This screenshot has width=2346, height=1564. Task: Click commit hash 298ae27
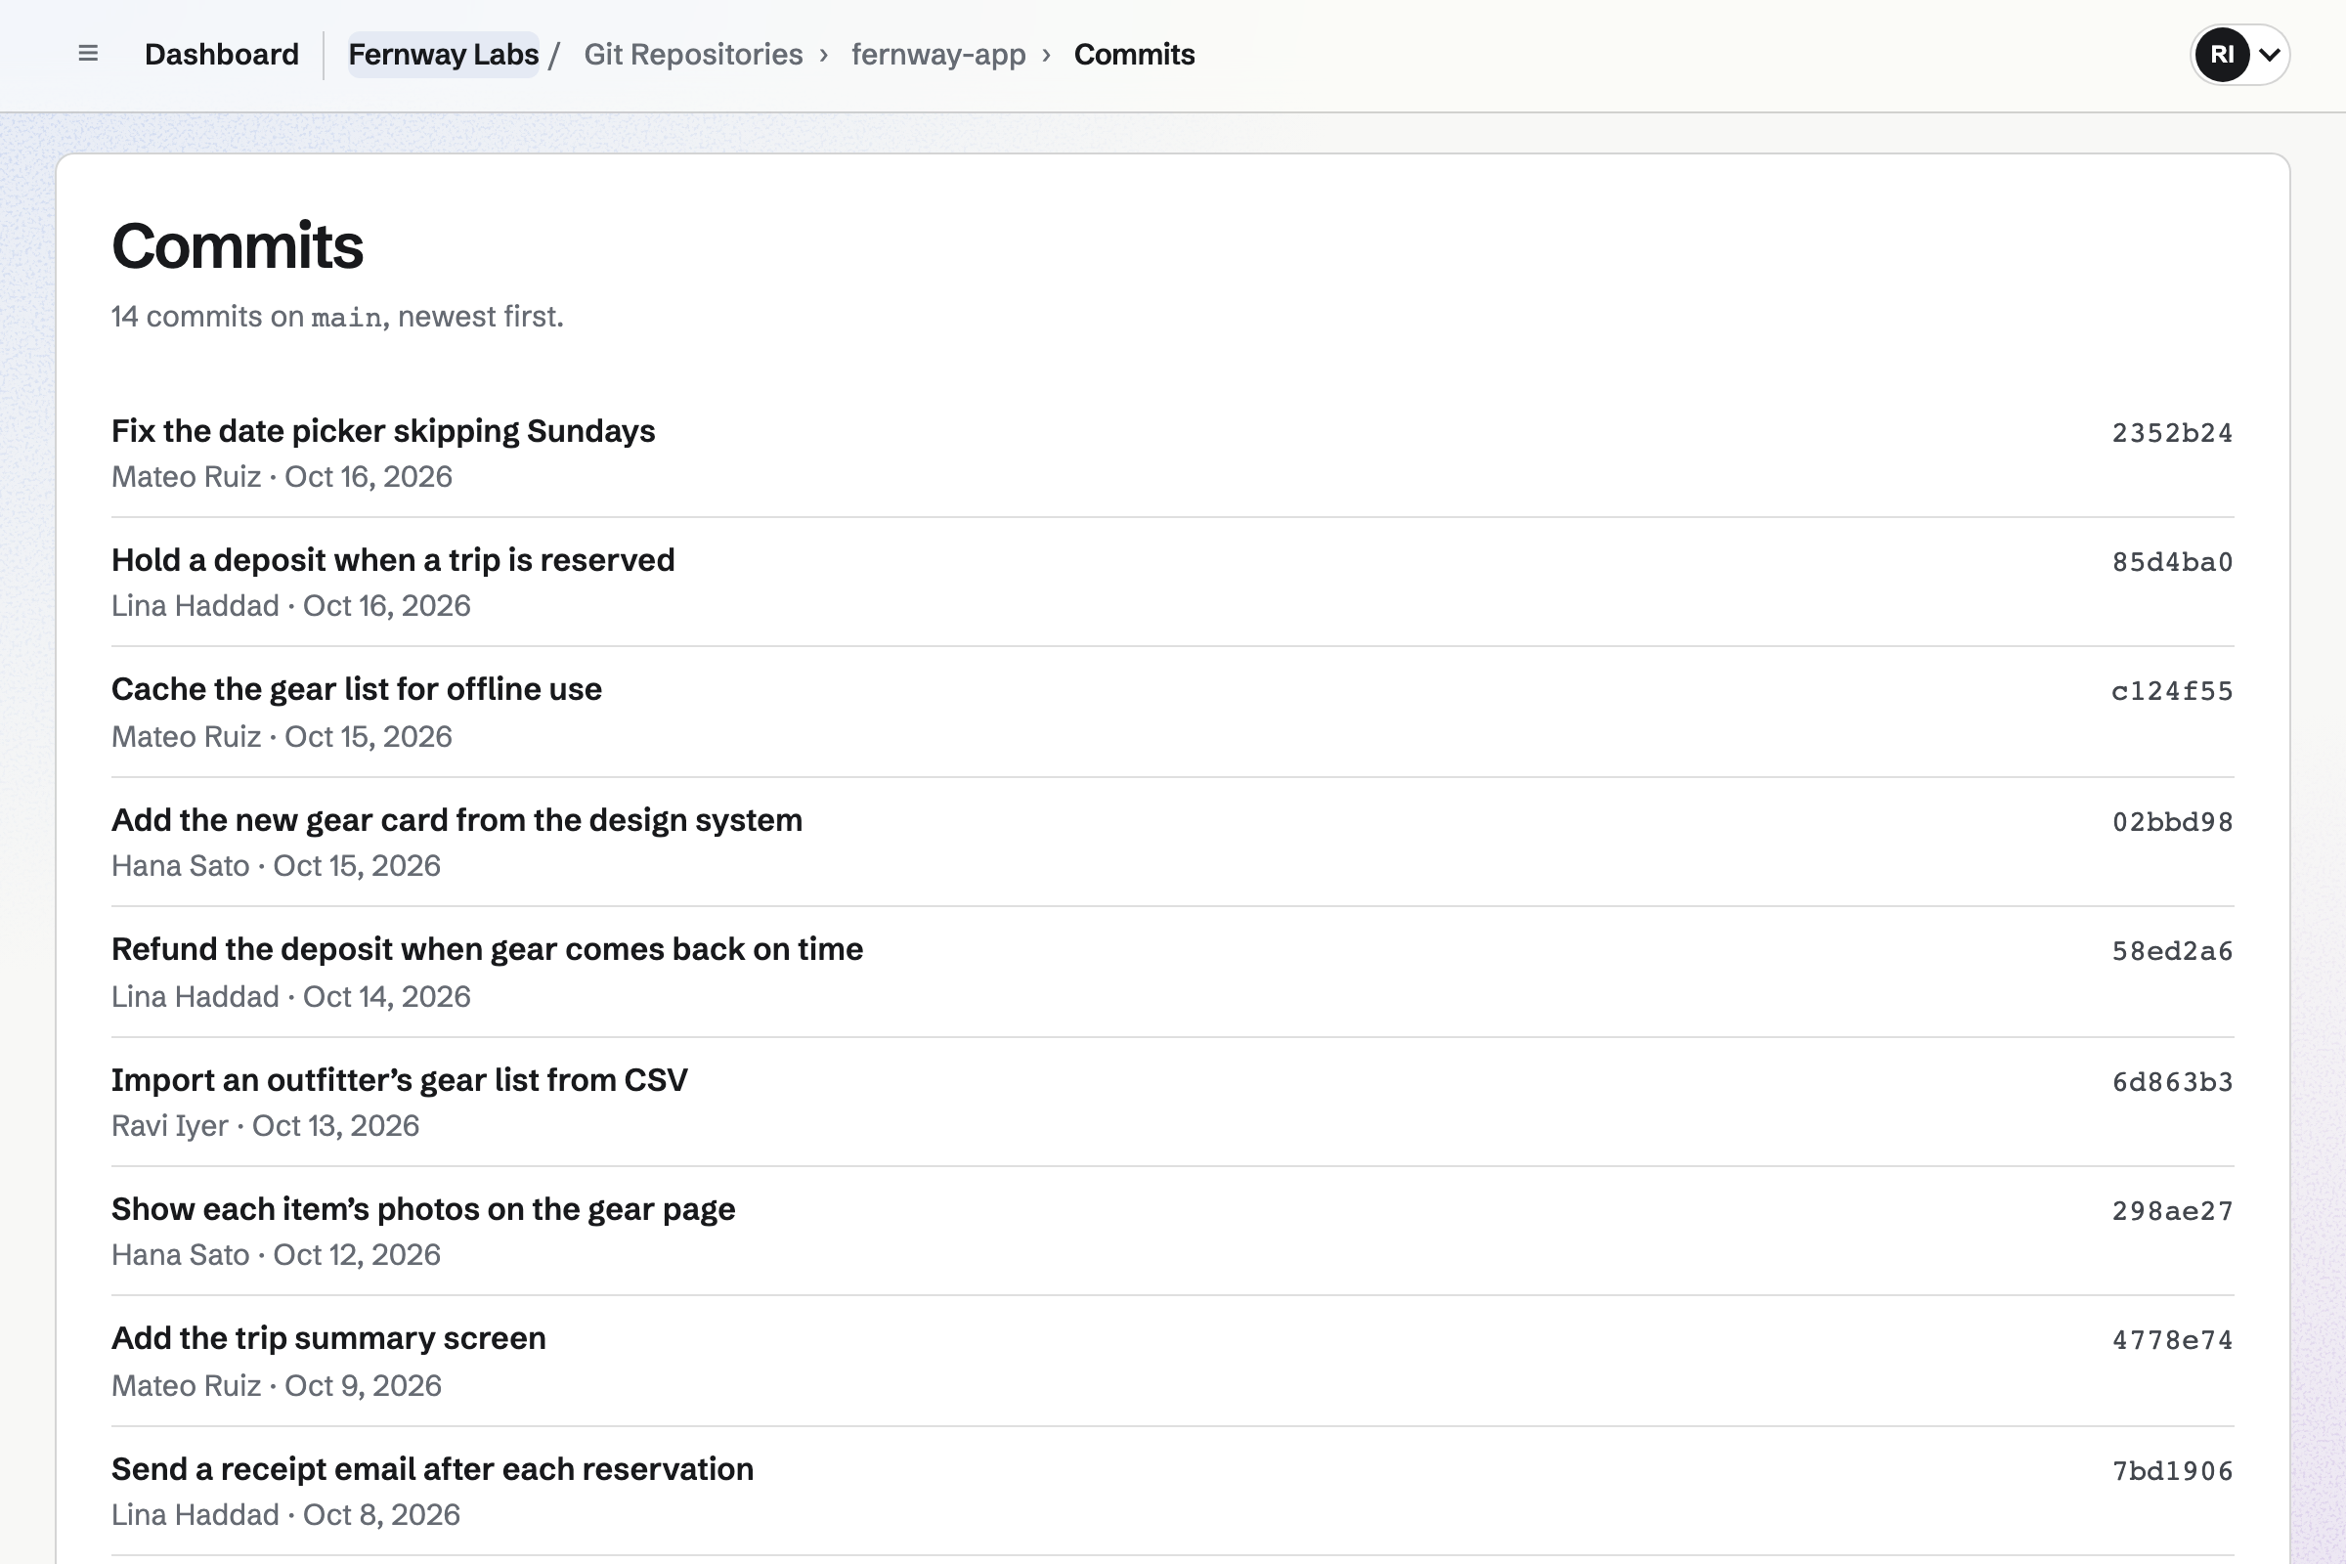coord(2171,1211)
